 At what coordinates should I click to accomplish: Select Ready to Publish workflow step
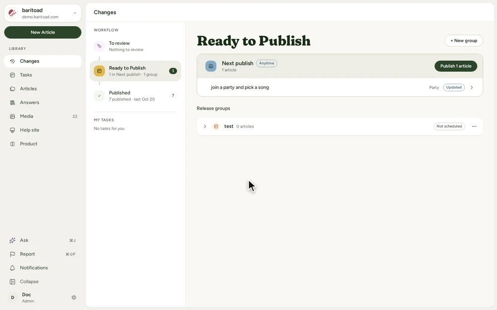tap(135, 71)
